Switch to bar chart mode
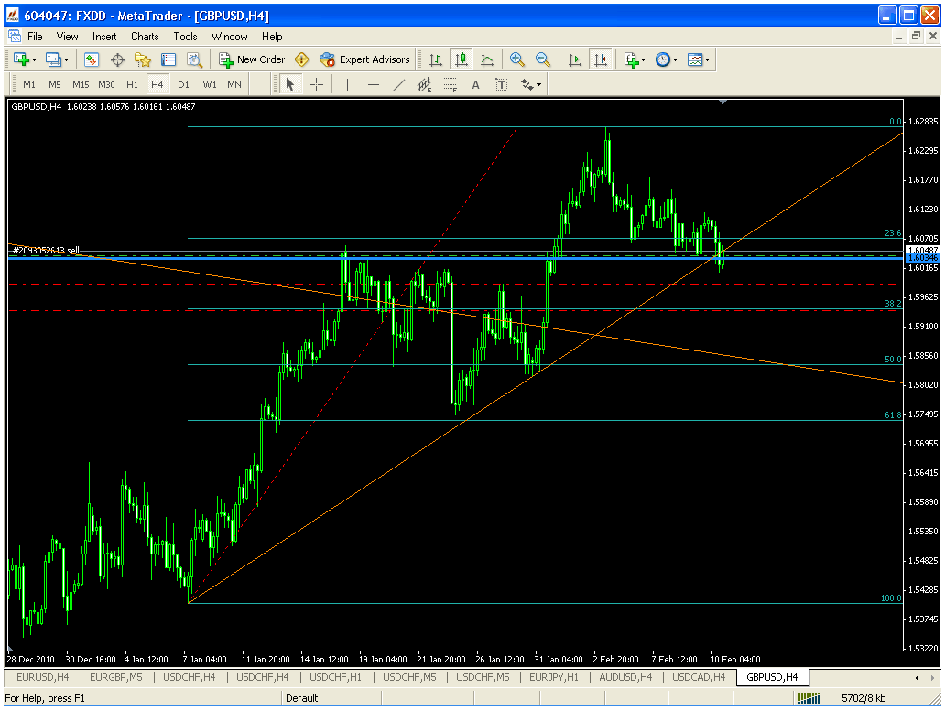The height and width of the screenshot is (710, 945). pyautogui.click(x=436, y=59)
